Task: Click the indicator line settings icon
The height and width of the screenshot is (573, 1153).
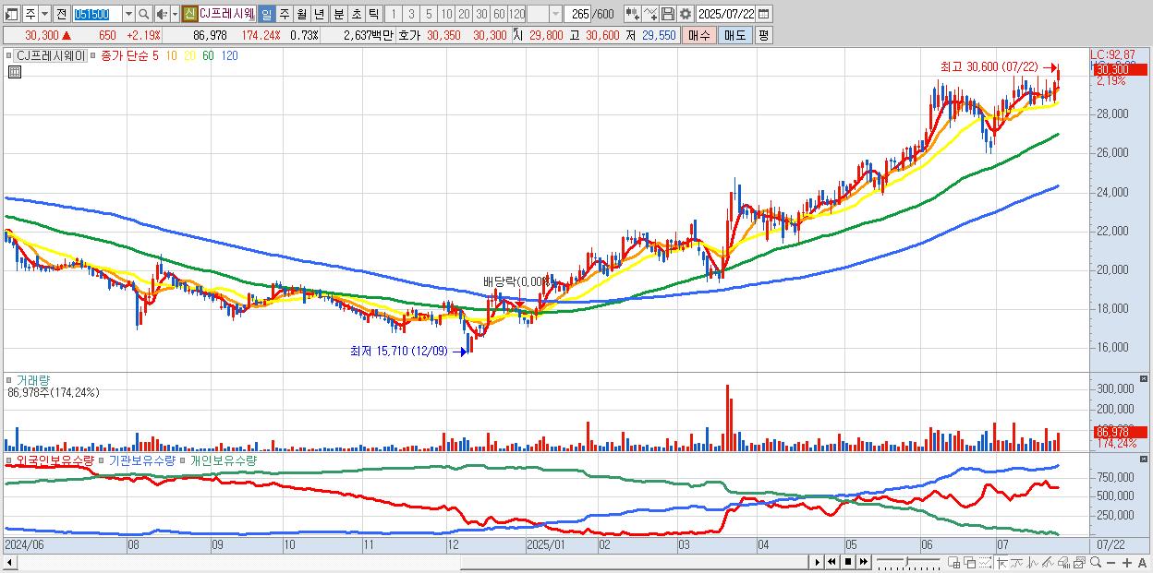Action: 650,14
